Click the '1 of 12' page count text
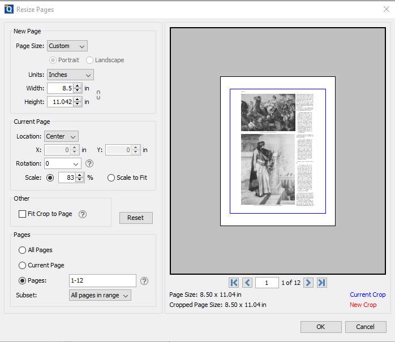Image resolution: width=395 pixels, height=342 pixels. click(x=291, y=283)
